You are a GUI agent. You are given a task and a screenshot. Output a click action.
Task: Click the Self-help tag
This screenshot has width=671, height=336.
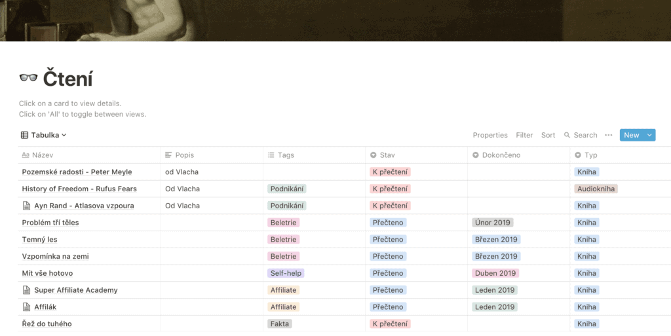(x=286, y=273)
